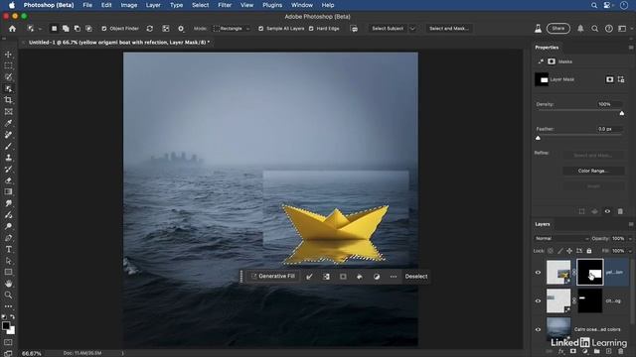Select the Eraser tool
The width and height of the screenshot is (636, 357).
pos(8,180)
